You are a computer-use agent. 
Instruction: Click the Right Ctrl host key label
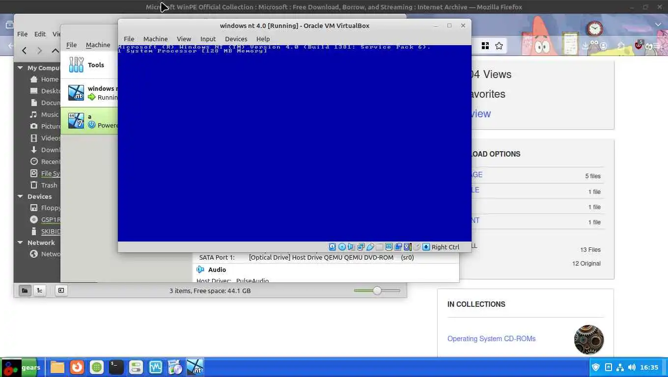click(445, 247)
